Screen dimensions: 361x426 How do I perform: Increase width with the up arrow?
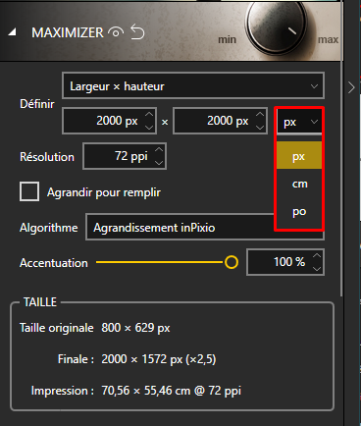point(149,115)
